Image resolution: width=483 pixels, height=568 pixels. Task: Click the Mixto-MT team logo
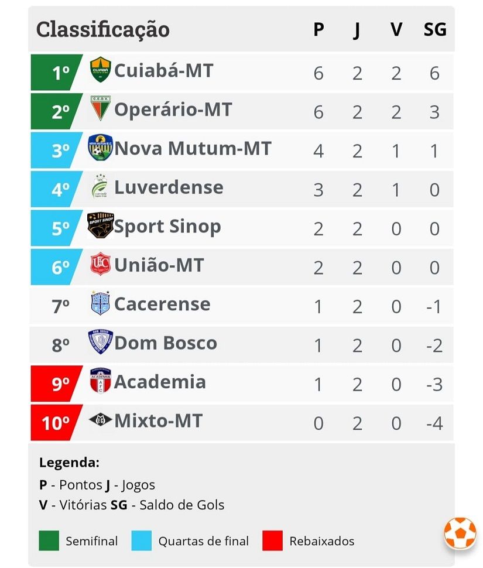[x=100, y=419]
